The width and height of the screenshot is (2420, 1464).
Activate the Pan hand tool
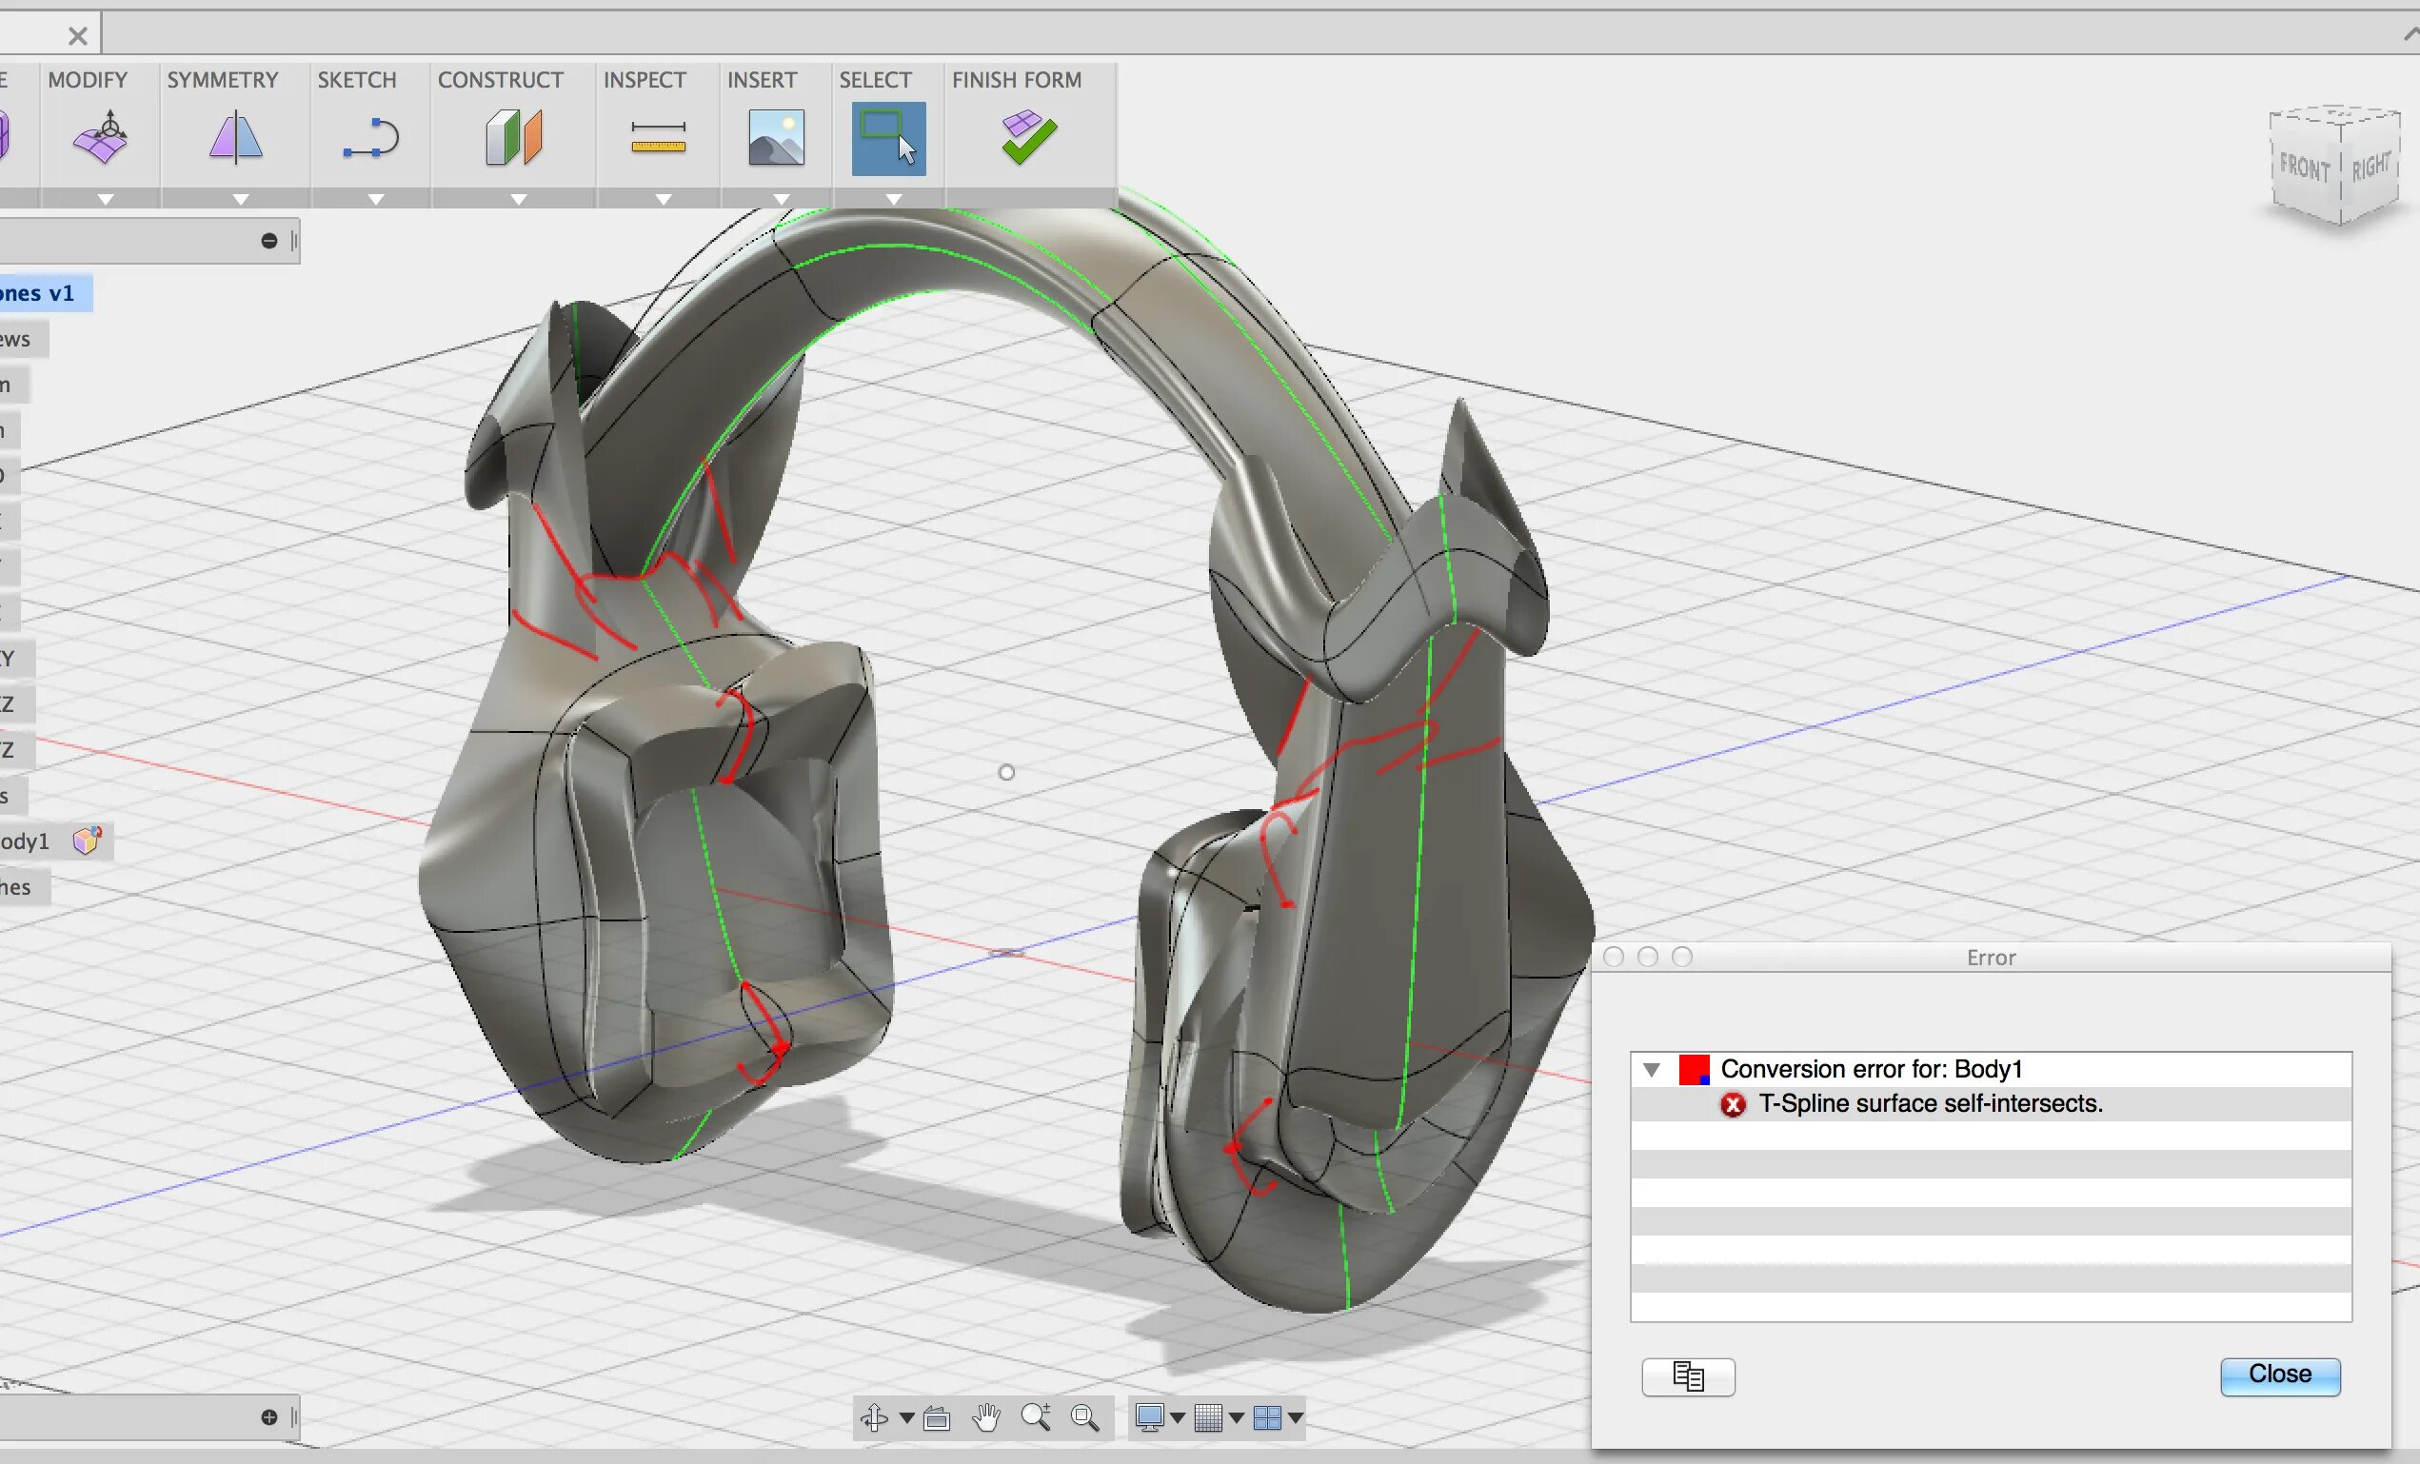pos(986,1416)
